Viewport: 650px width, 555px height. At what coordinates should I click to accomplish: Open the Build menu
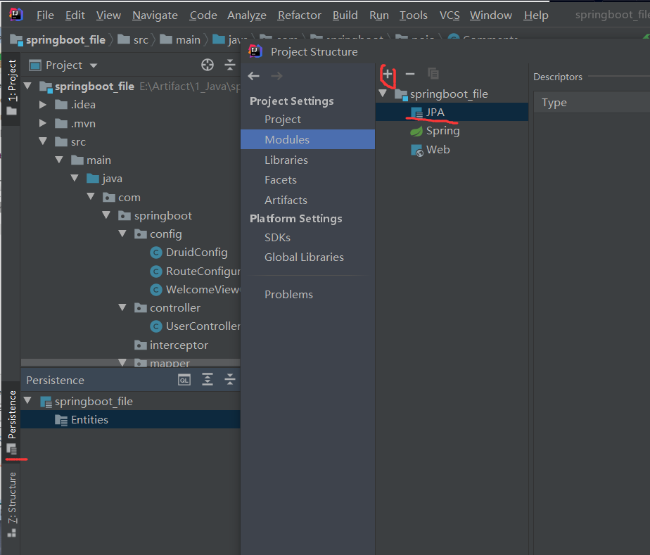click(345, 15)
